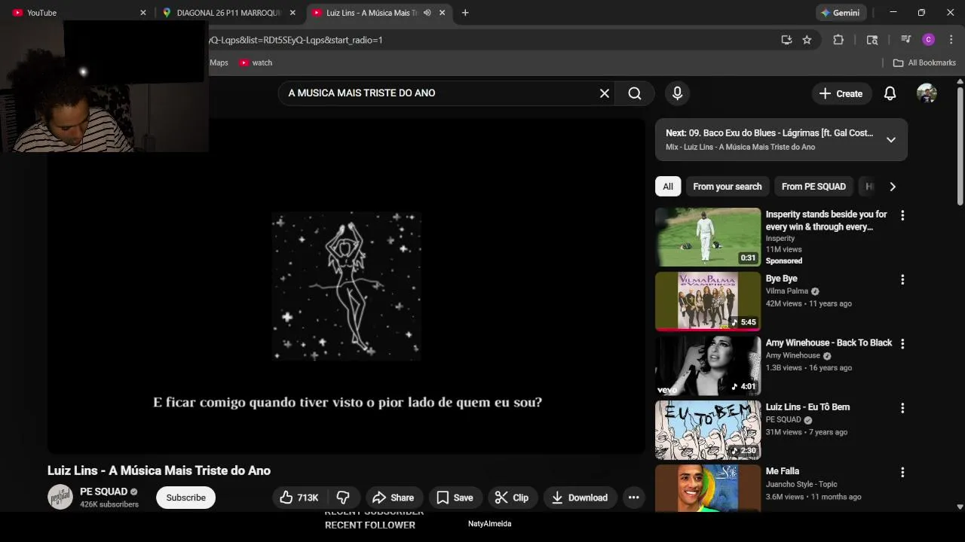Open the Vilma Palma channel link

[x=786, y=291]
